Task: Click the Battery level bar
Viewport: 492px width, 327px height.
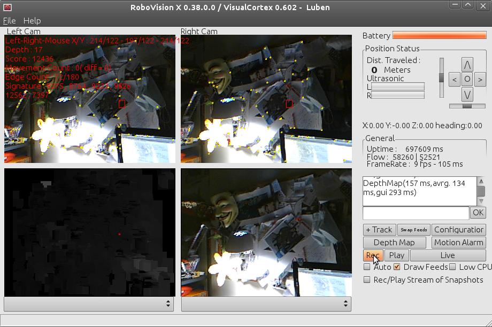Action: tap(439, 35)
